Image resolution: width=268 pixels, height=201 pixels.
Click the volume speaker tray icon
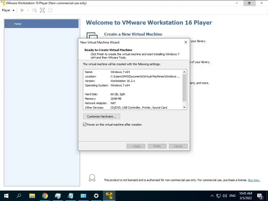click(225, 196)
